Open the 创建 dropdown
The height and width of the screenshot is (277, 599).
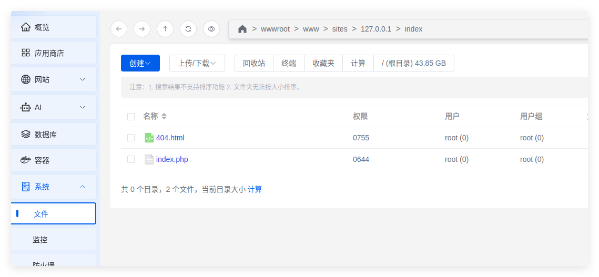140,63
